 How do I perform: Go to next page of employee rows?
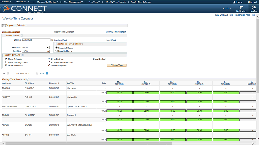tap(37, 73)
